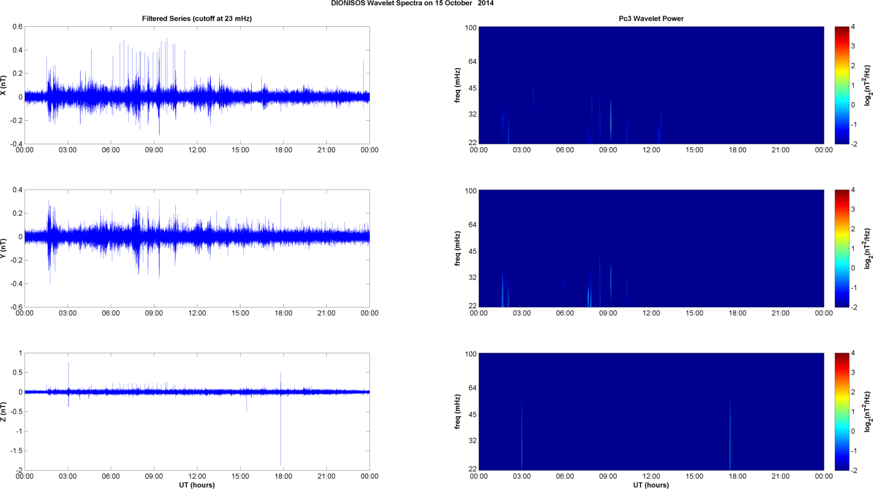Viewport: 873px width, 489px height.
Task: Click 'freq (mHz)' label of middle wavelet plot
Action: coord(458,249)
